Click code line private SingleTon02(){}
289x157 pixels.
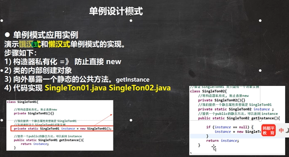[222, 100]
